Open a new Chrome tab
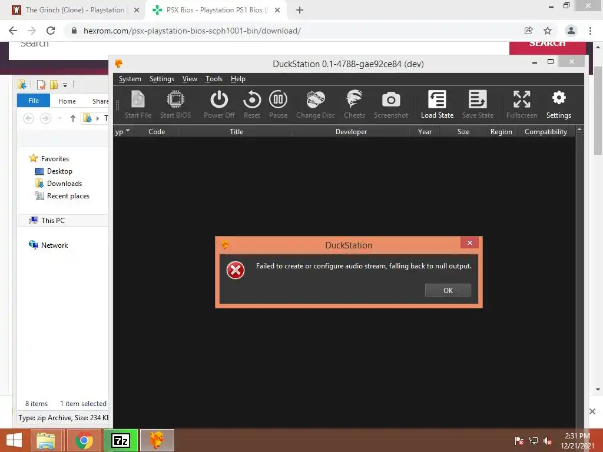Screen dimensions: 603x452 coord(300,10)
